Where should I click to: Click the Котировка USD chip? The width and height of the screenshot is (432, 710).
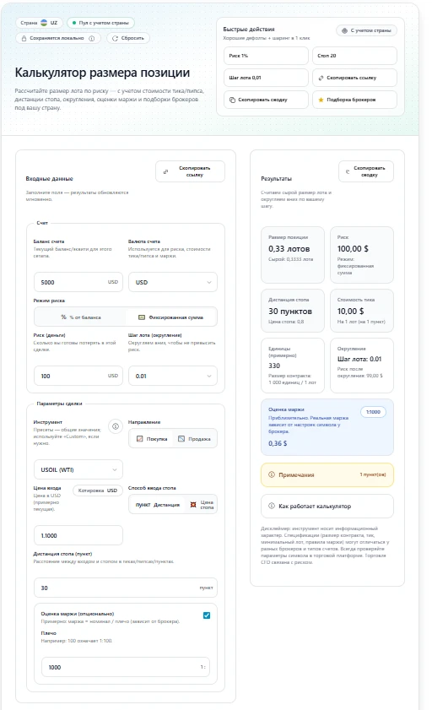tap(98, 490)
